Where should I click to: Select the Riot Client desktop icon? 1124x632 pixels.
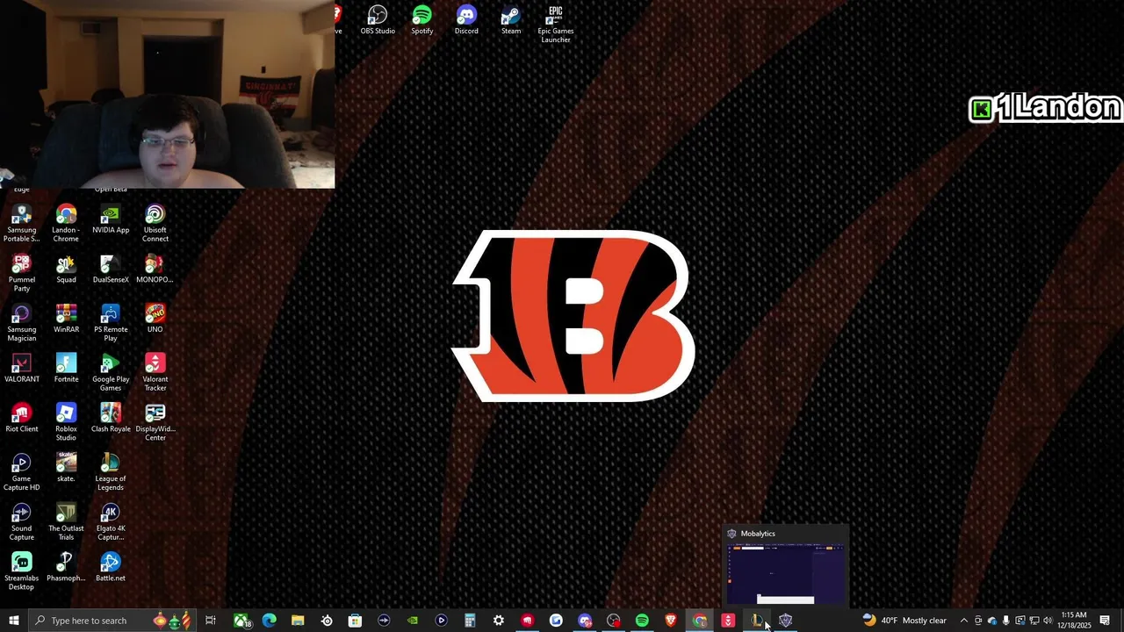tap(22, 419)
